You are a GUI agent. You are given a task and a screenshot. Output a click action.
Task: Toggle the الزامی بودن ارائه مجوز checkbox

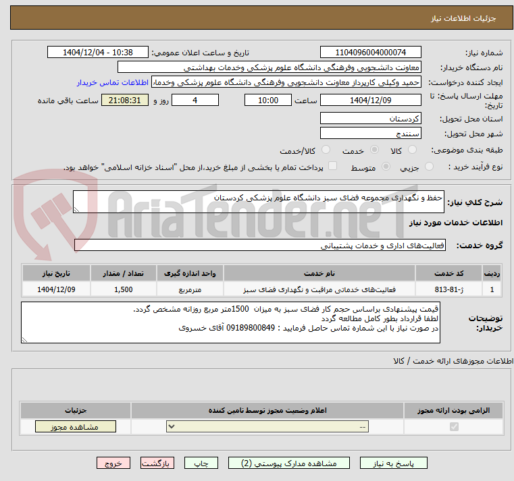point(454,426)
